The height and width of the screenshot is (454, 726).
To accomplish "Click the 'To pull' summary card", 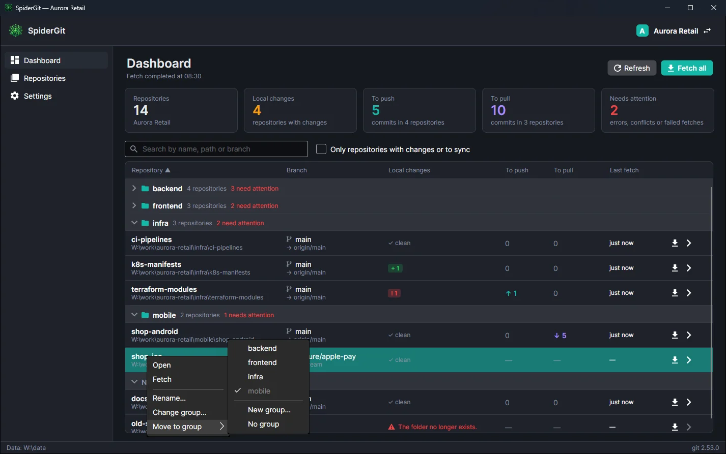I will click(x=538, y=110).
